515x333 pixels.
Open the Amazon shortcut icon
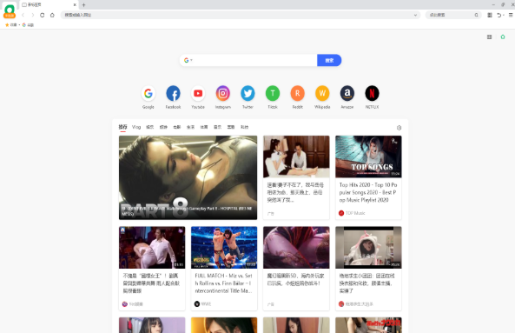[x=347, y=94]
